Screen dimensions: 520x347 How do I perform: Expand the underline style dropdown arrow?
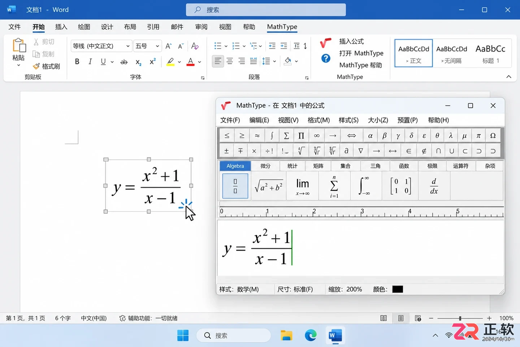[x=112, y=62]
